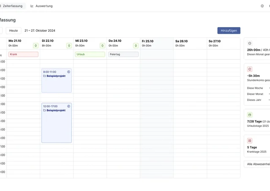Open the Krank absence entry on Monday
Screen dimensions: 270x191
tap(23, 54)
